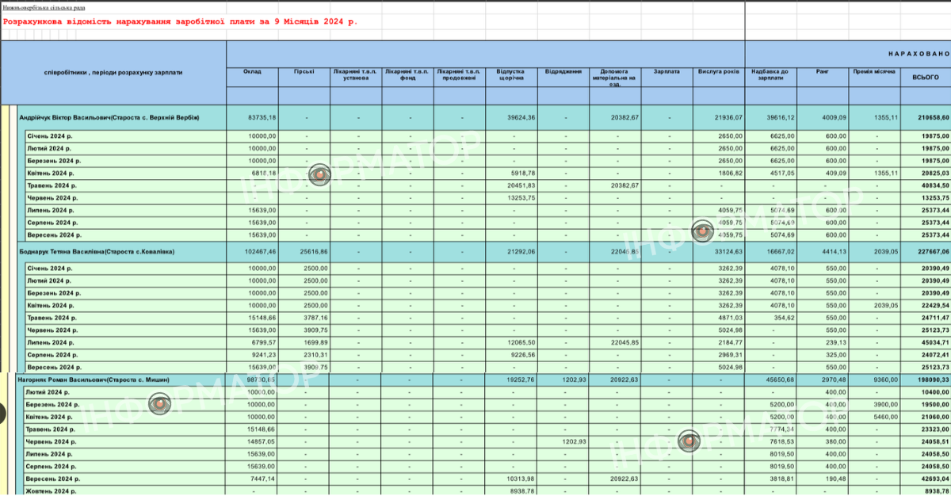Select the Андрійчук Віктор Васильович employee row
This screenshot has width=951, height=496.
109,117
